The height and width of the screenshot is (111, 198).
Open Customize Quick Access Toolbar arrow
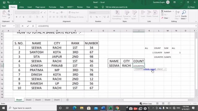click(19, 2)
